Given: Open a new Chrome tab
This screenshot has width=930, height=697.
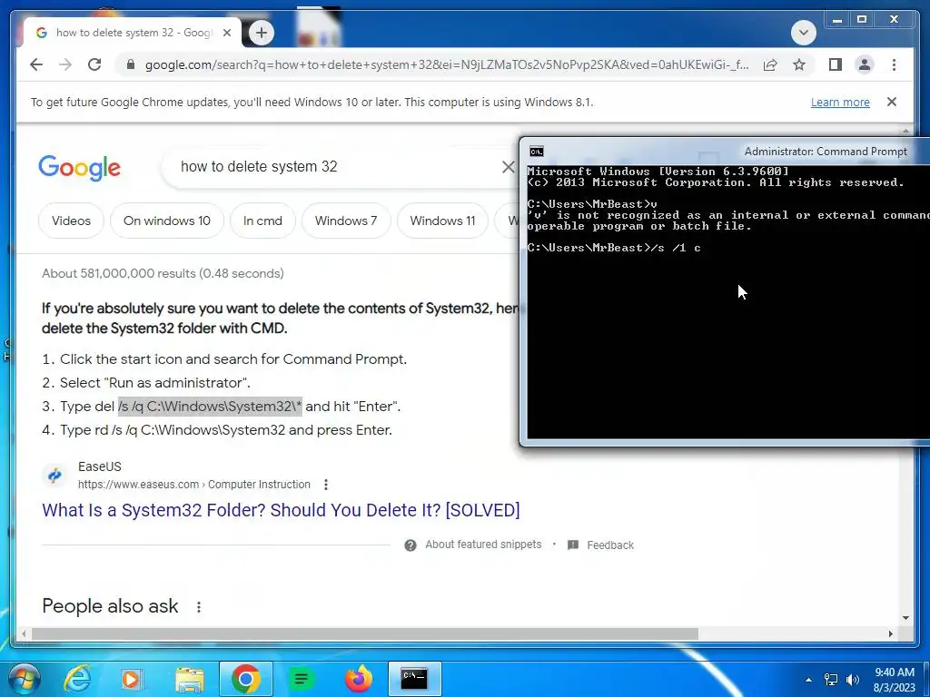Looking at the screenshot, I should point(262,33).
